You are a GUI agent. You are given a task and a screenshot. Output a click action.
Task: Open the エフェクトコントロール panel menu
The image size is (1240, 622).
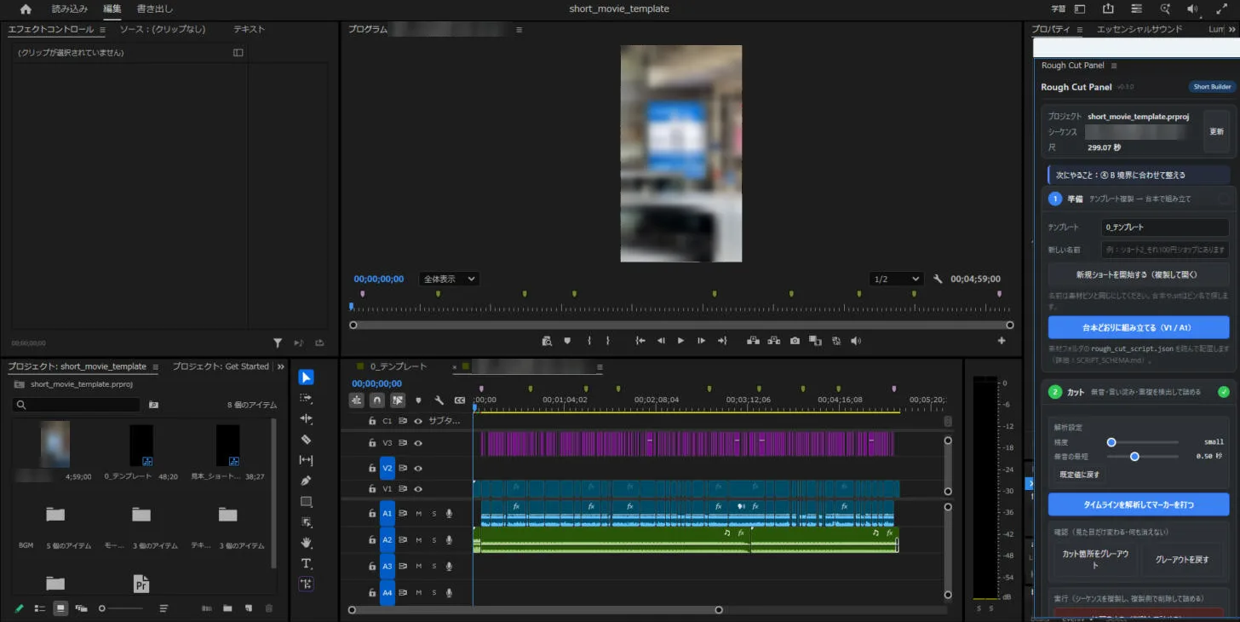click(x=102, y=29)
